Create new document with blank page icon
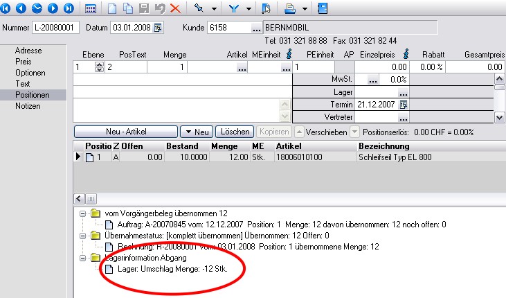 point(112,8)
